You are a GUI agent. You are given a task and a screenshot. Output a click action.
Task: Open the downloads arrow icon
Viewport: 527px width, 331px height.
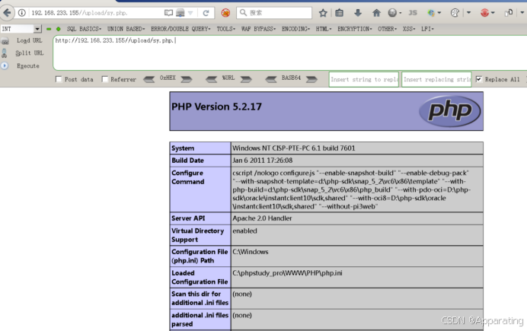[x=358, y=13]
